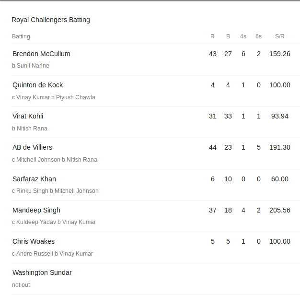Screen dimensions: 300x295
Task: Click 'c Mitchell Johnson b Nitish Rana' text
Action: (x=55, y=160)
